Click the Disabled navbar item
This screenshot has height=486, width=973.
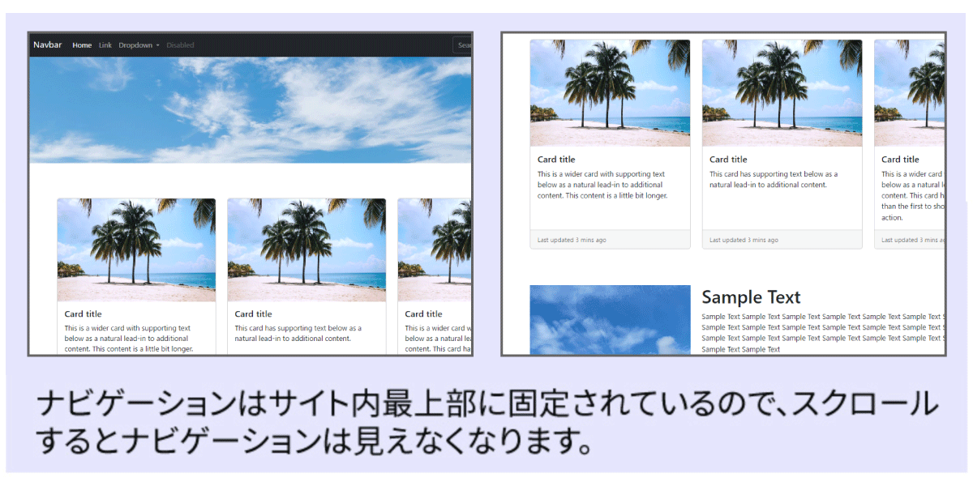click(180, 45)
